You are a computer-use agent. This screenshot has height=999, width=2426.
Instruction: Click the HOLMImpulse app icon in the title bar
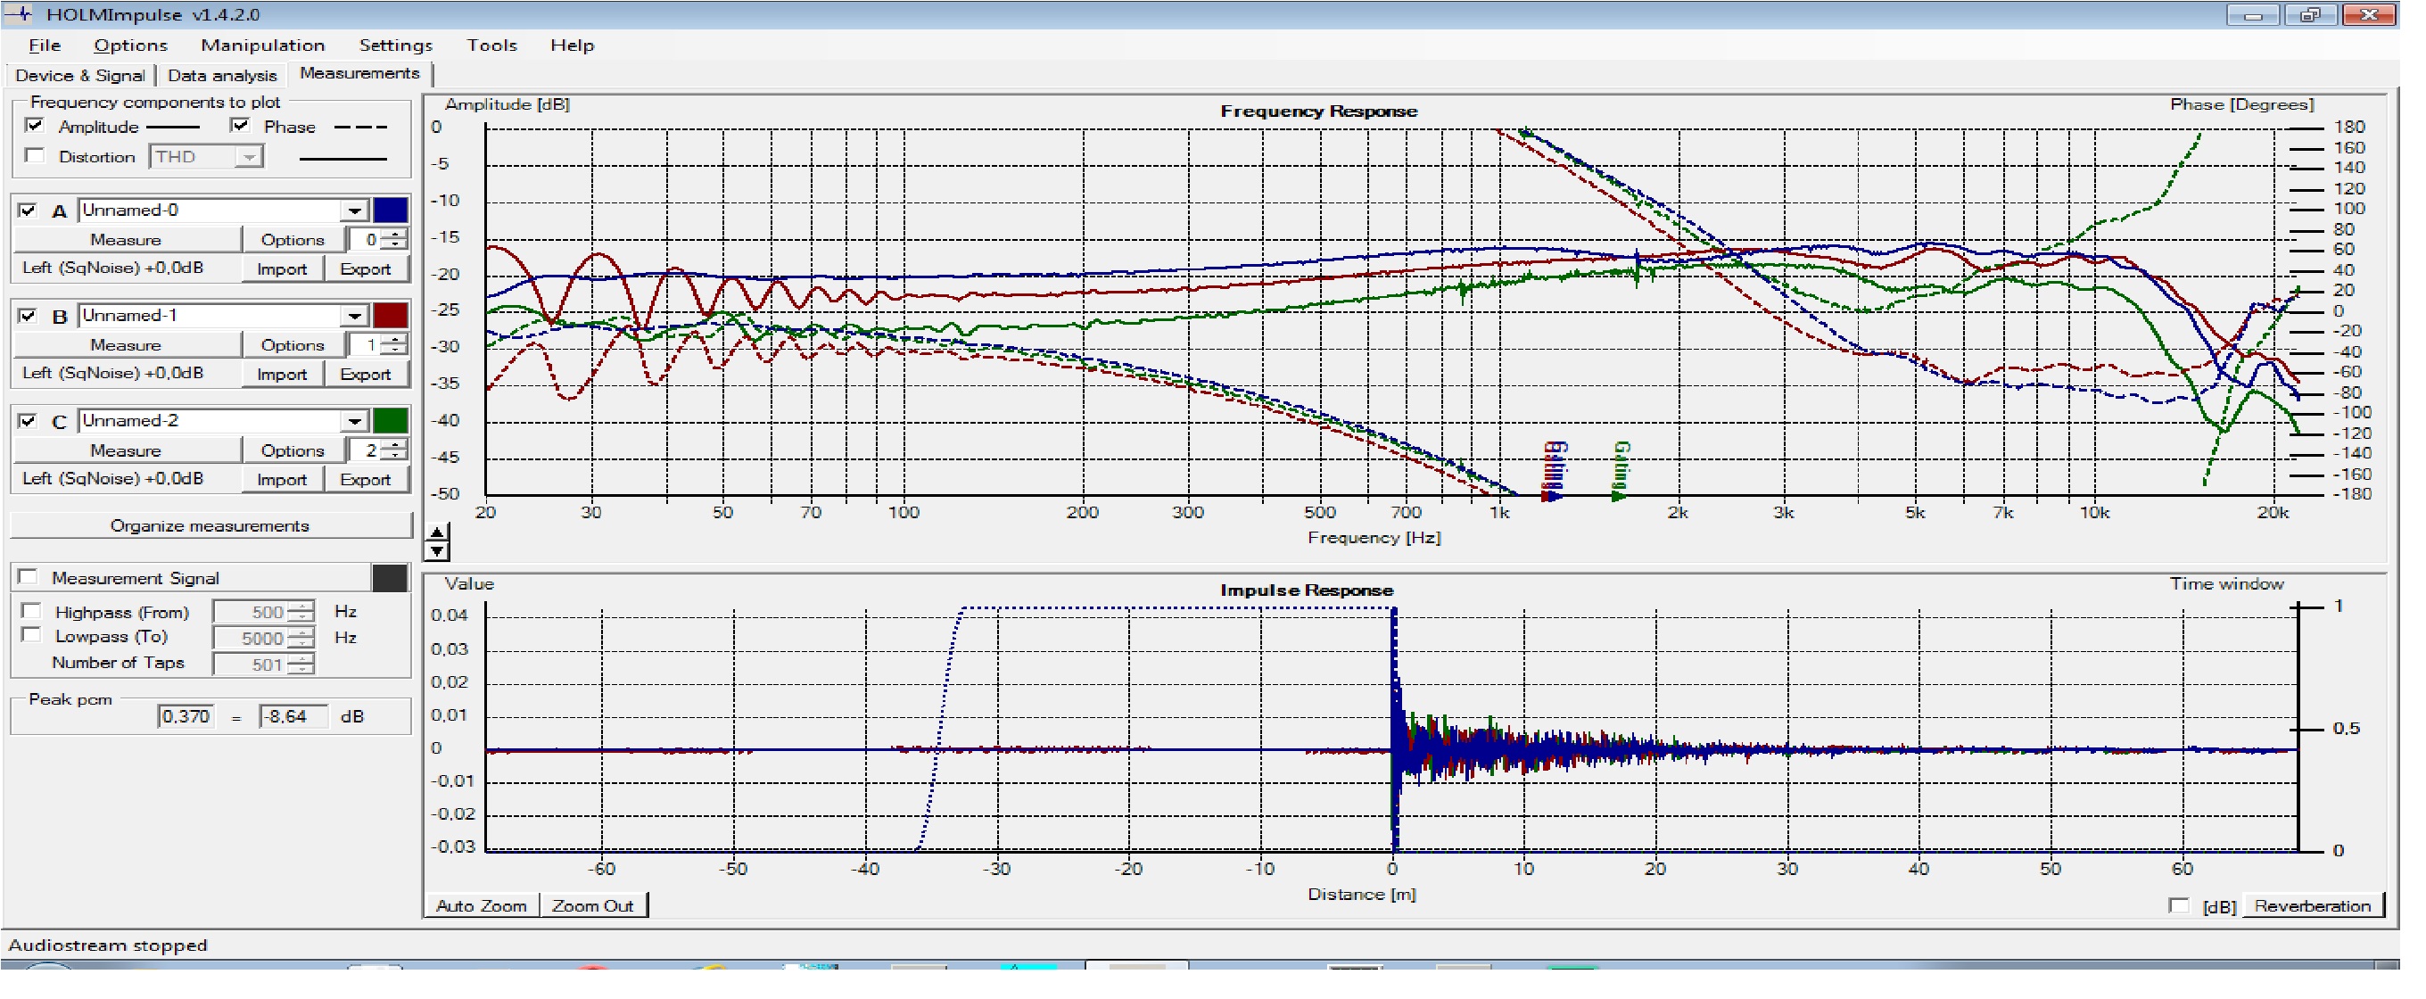(x=19, y=14)
